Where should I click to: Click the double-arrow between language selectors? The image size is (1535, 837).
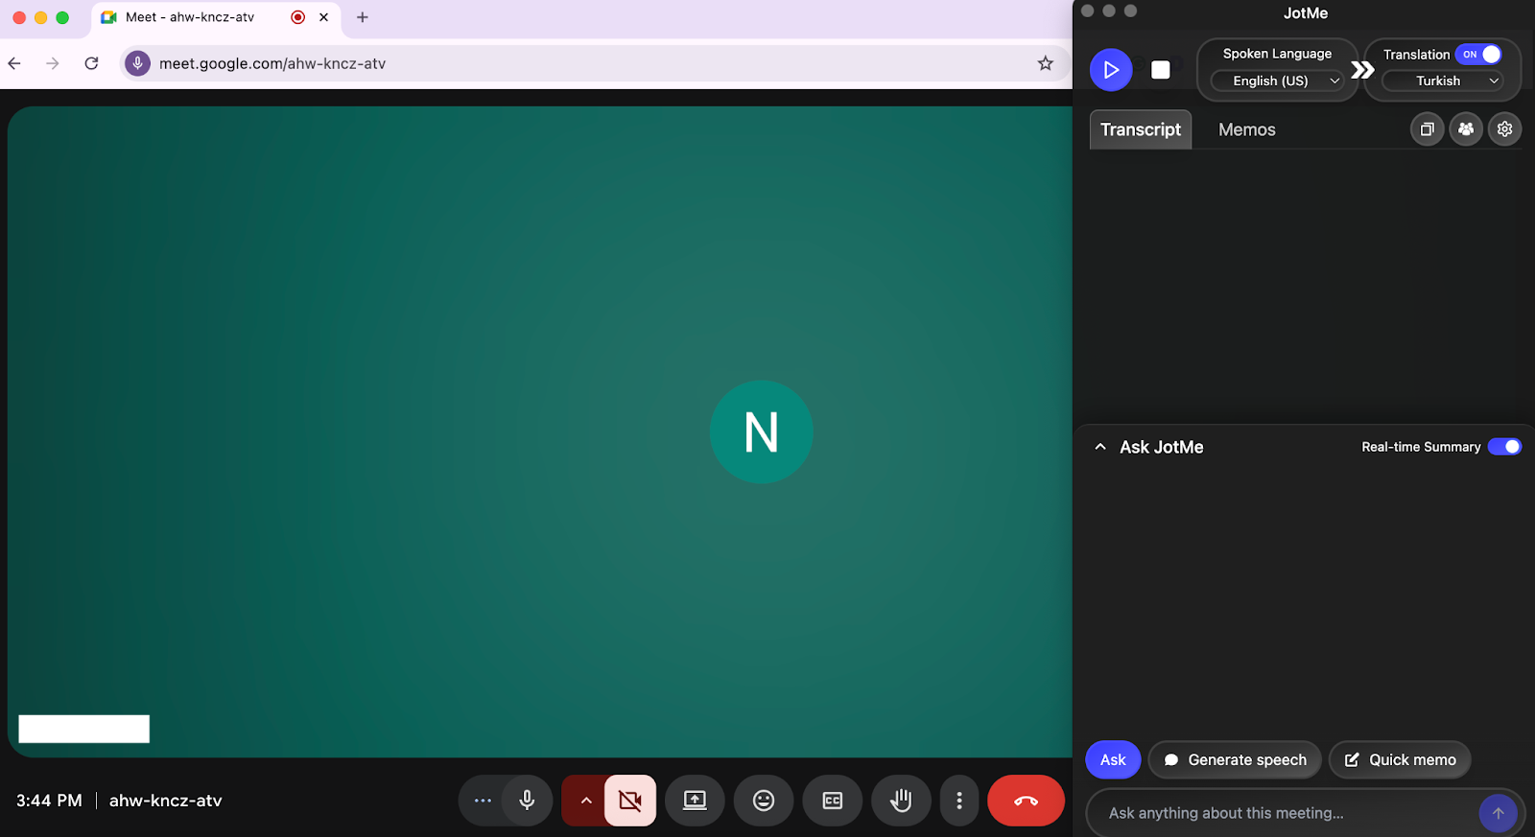tap(1362, 70)
